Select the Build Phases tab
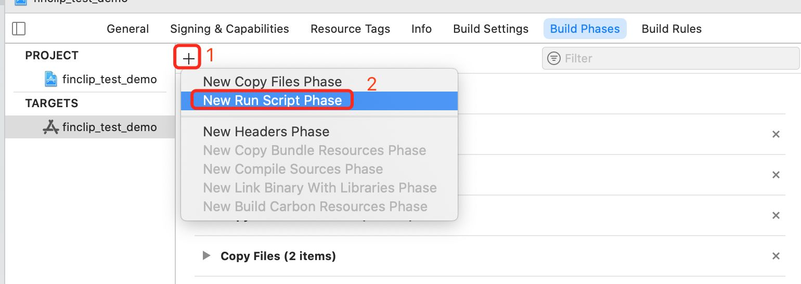 (x=585, y=29)
